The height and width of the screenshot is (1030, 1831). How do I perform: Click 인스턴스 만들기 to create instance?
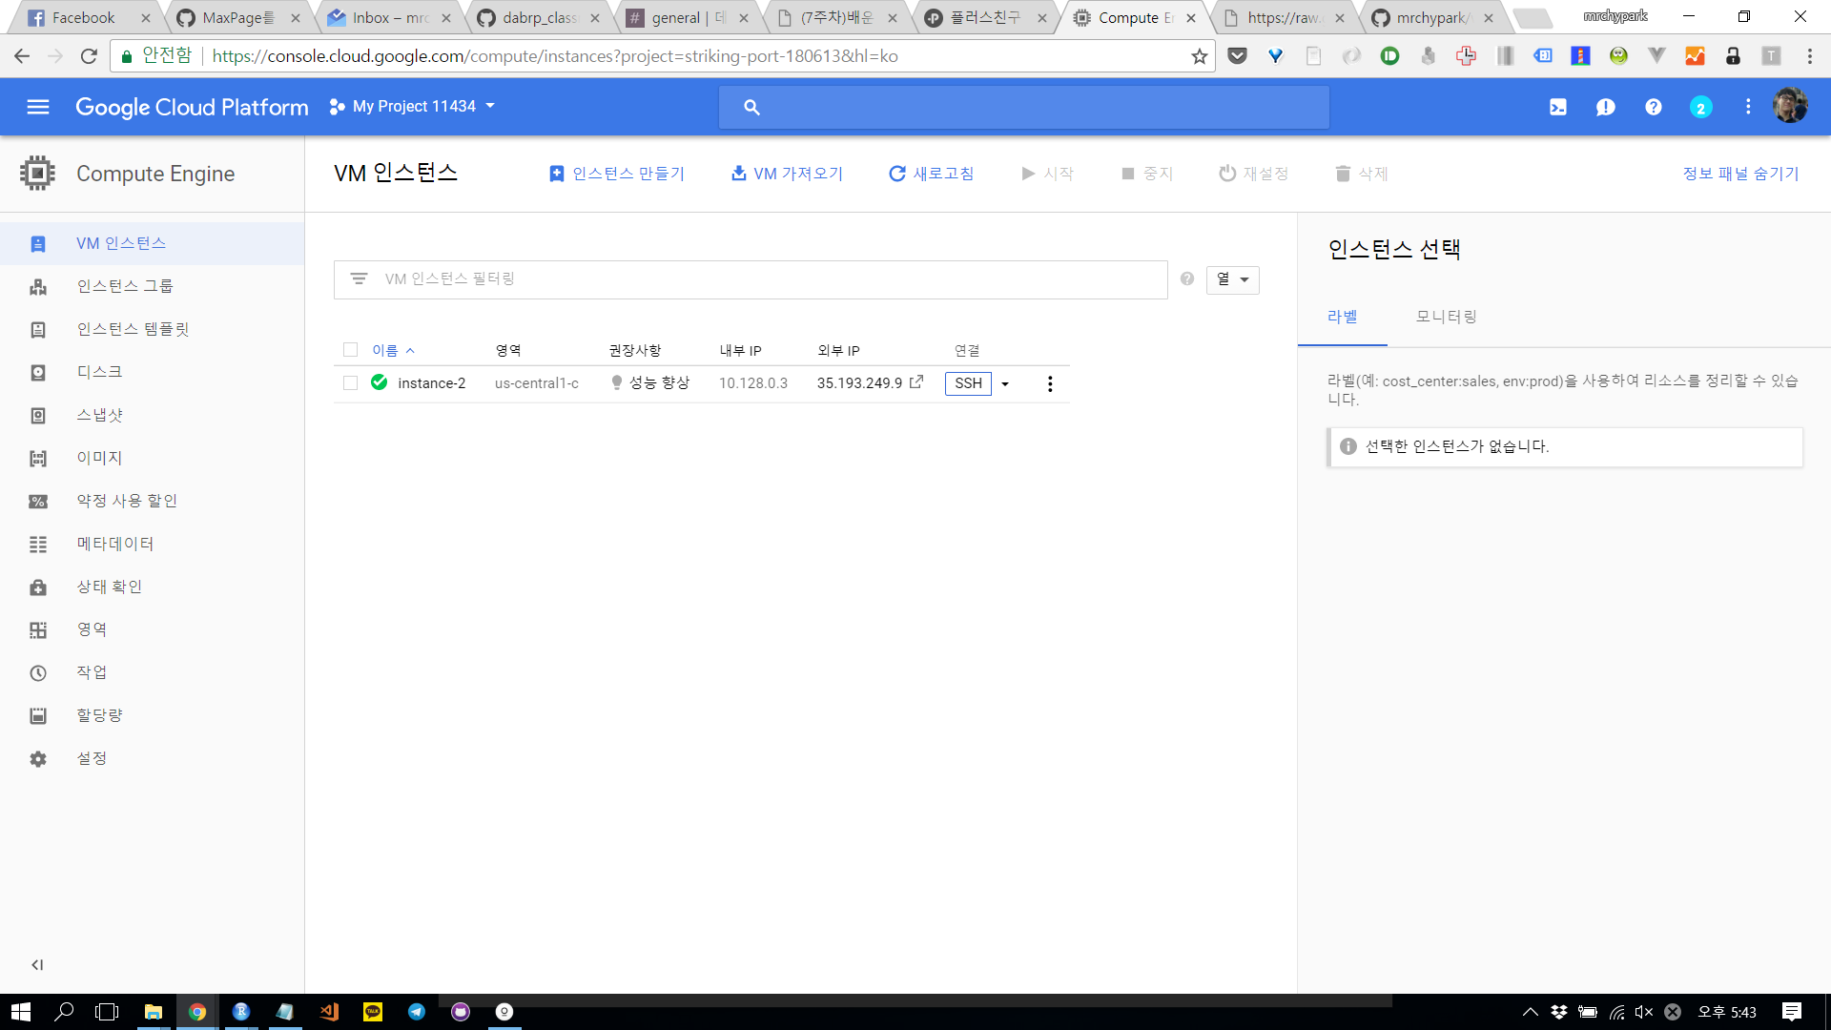tap(617, 174)
